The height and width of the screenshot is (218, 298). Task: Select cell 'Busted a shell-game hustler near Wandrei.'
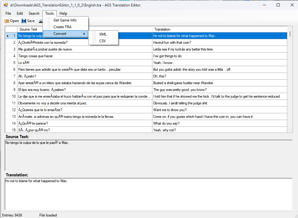pos(220,83)
